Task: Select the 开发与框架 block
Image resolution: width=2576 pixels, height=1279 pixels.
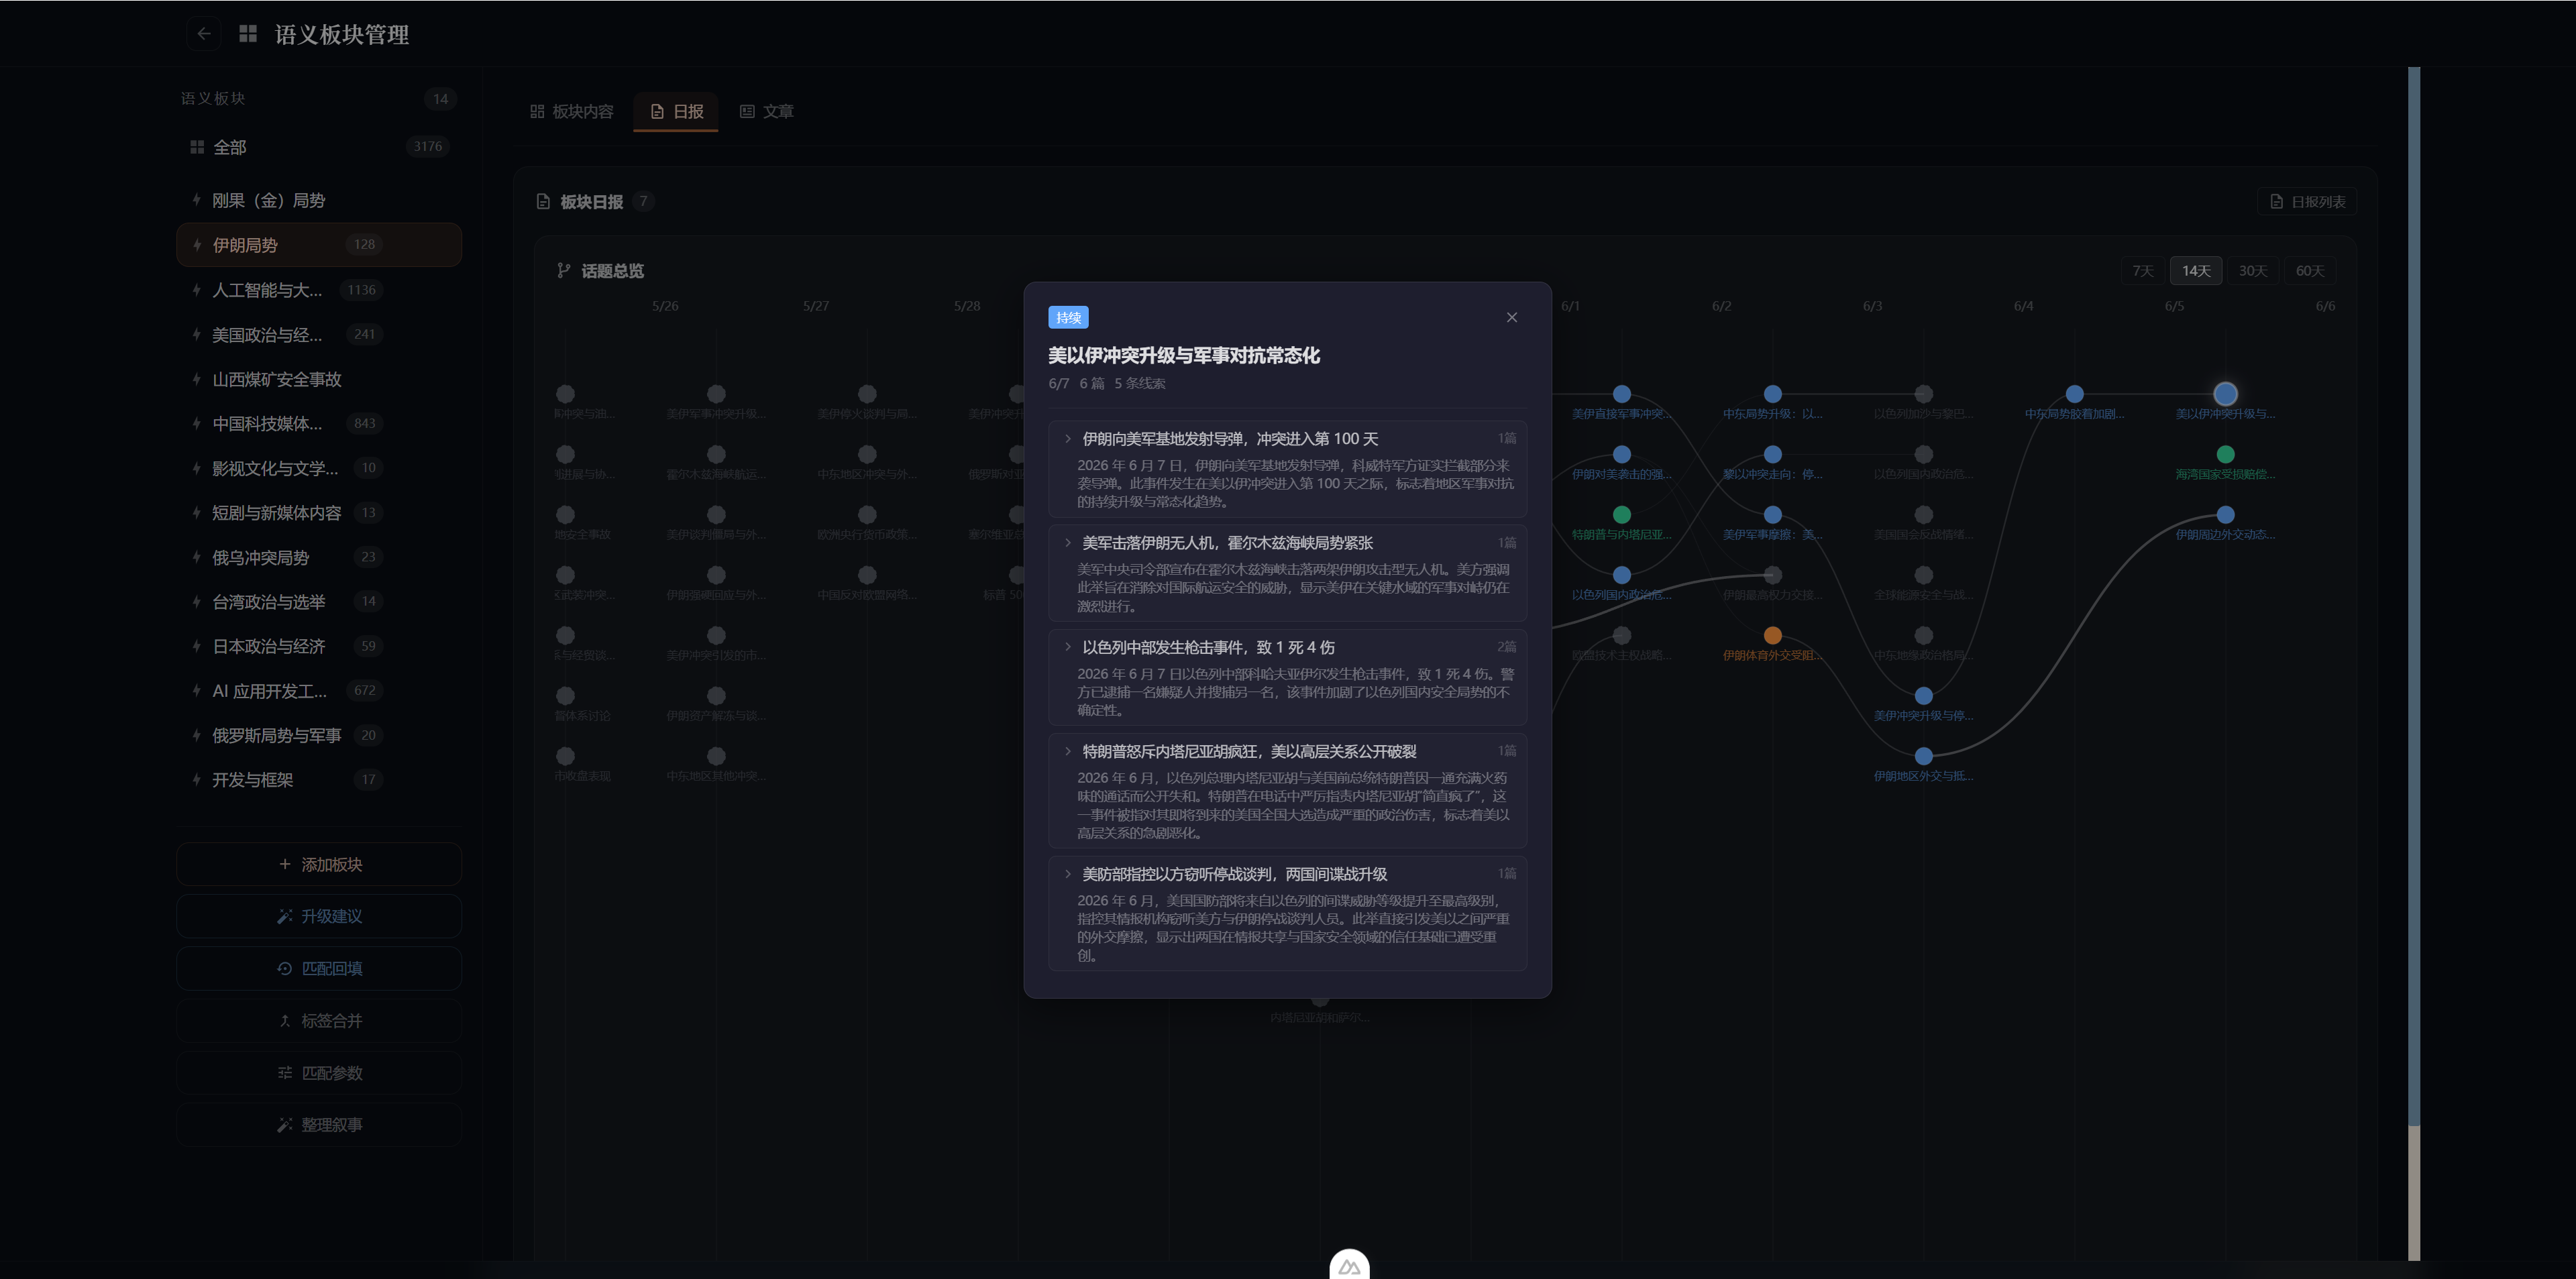Action: [319, 779]
